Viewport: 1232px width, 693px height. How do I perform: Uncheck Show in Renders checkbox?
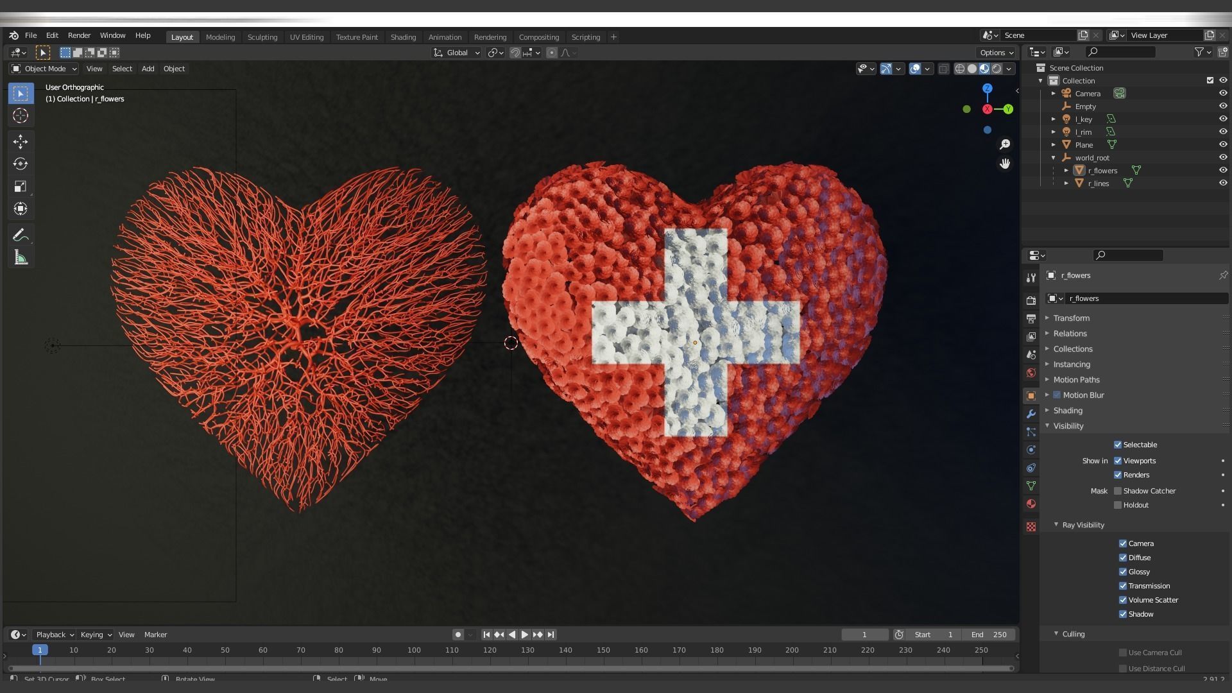[1118, 475]
